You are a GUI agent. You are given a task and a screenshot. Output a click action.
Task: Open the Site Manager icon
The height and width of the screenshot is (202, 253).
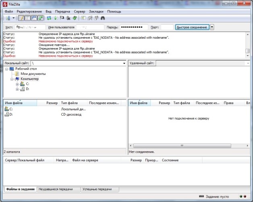pyautogui.click(x=7, y=18)
